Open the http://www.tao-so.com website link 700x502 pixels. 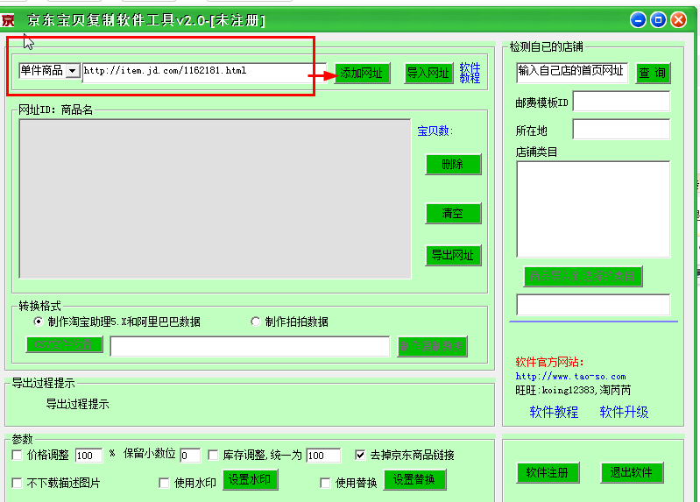[570, 376]
